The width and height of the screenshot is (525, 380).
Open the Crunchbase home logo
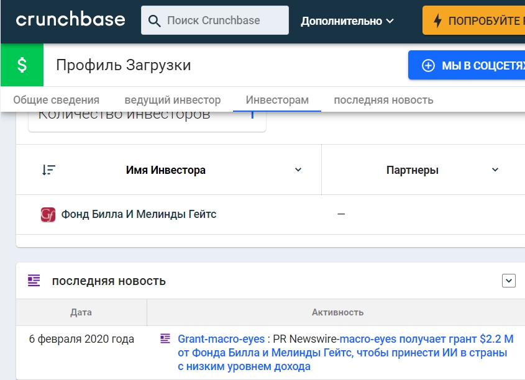(70, 20)
